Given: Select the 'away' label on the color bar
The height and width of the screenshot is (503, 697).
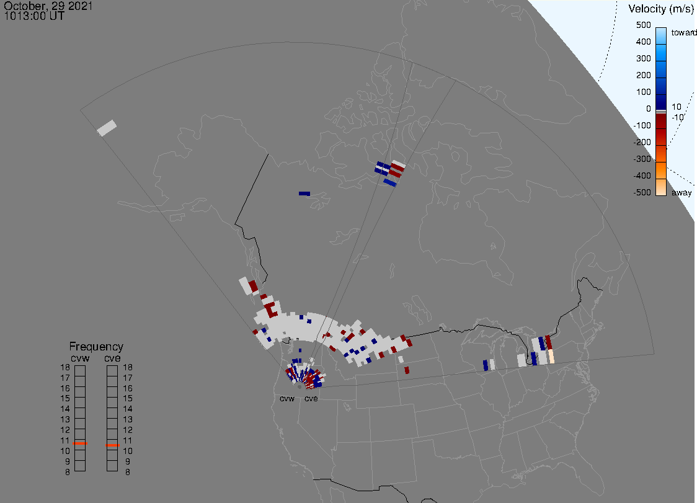Looking at the screenshot, I should [x=681, y=192].
